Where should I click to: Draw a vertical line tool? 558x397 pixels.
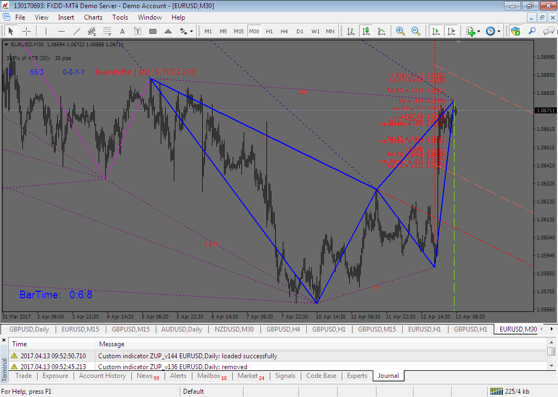(x=46, y=31)
